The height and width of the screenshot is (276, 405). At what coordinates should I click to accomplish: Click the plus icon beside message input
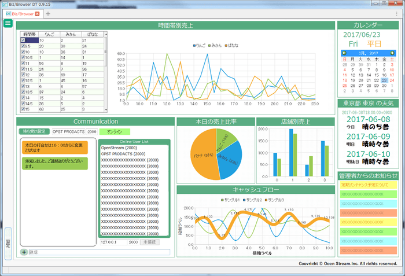pyautogui.click(x=24, y=252)
